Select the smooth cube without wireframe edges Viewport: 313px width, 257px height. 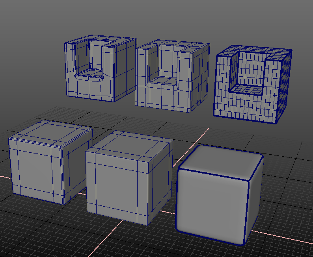click(x=220, y=195)
